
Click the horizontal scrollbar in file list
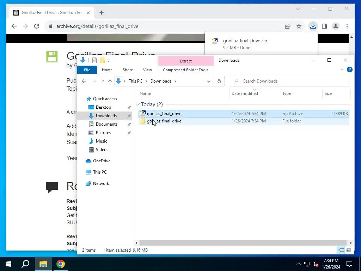pos(243,243)
